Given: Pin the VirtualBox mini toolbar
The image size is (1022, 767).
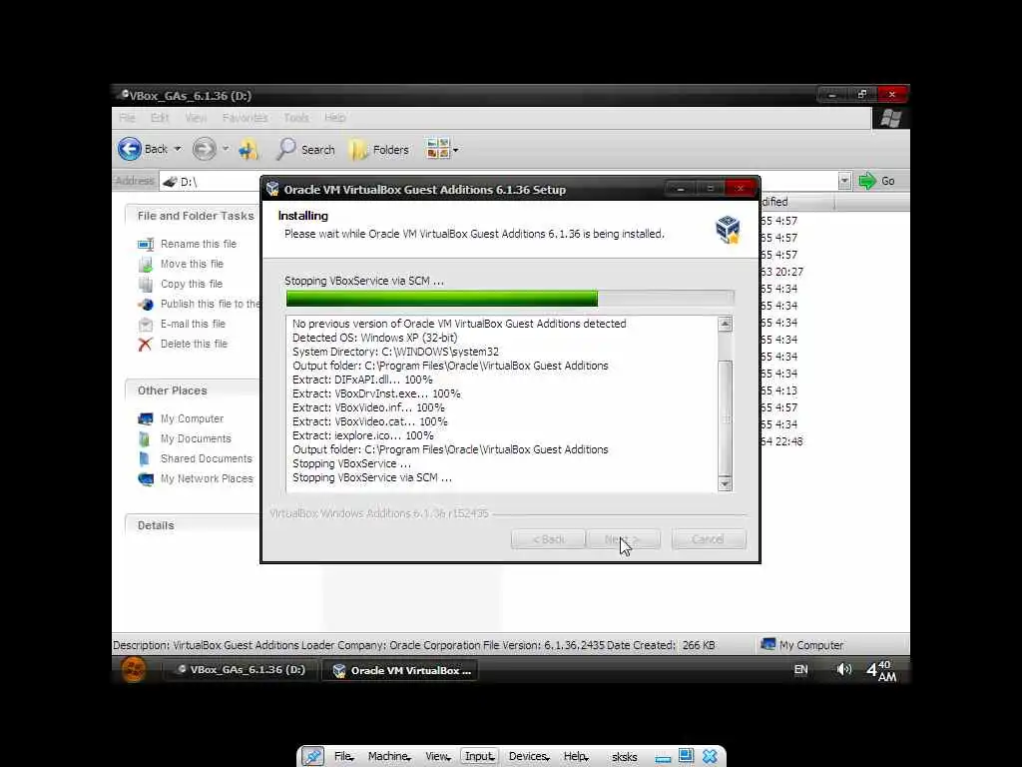Looking at the screenshot, I should (x=312, y=756).
